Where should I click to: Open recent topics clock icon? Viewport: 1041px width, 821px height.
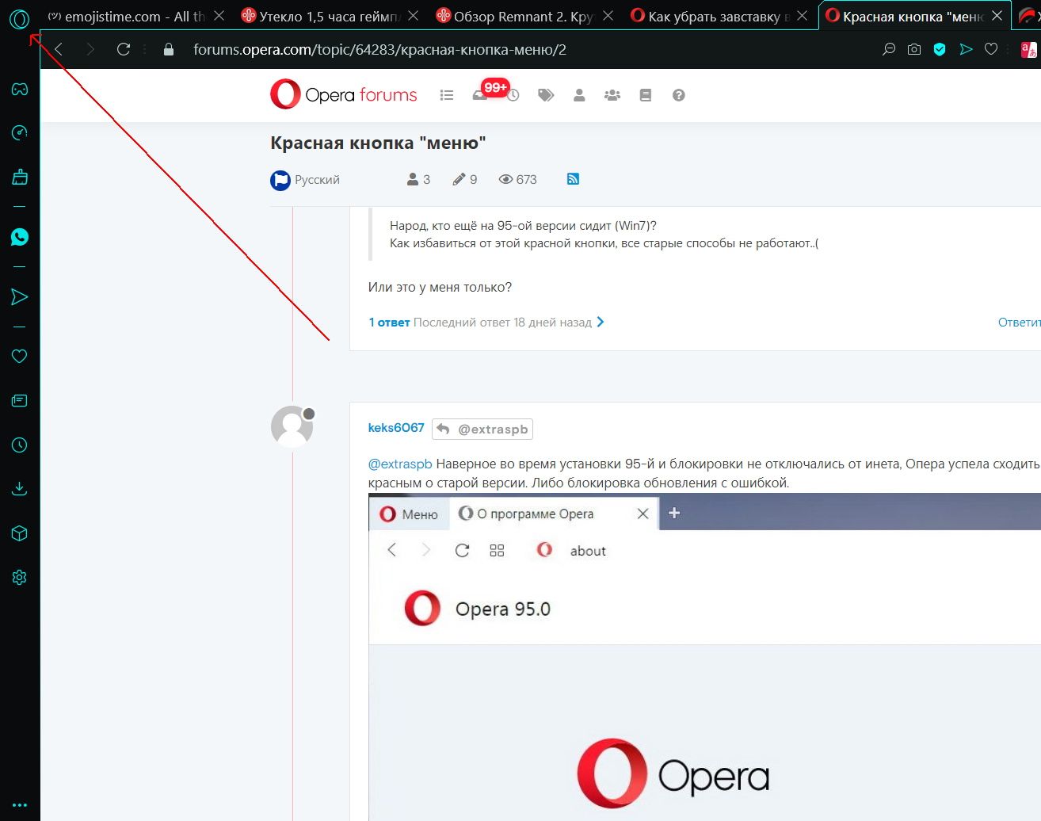[513, 96]
